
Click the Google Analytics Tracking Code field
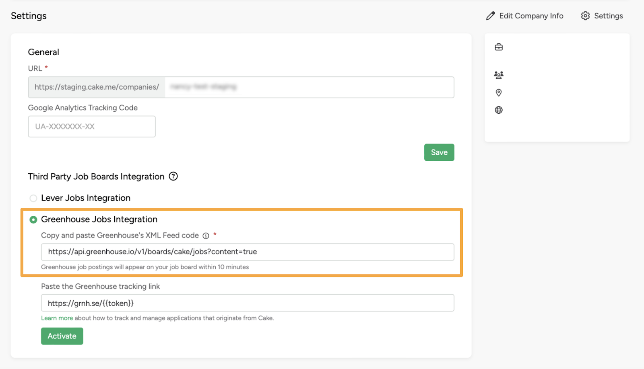[x=92, y=127]
